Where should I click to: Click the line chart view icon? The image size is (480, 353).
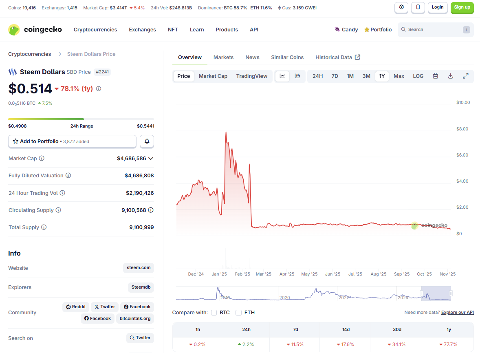click(x=282, y=76)
